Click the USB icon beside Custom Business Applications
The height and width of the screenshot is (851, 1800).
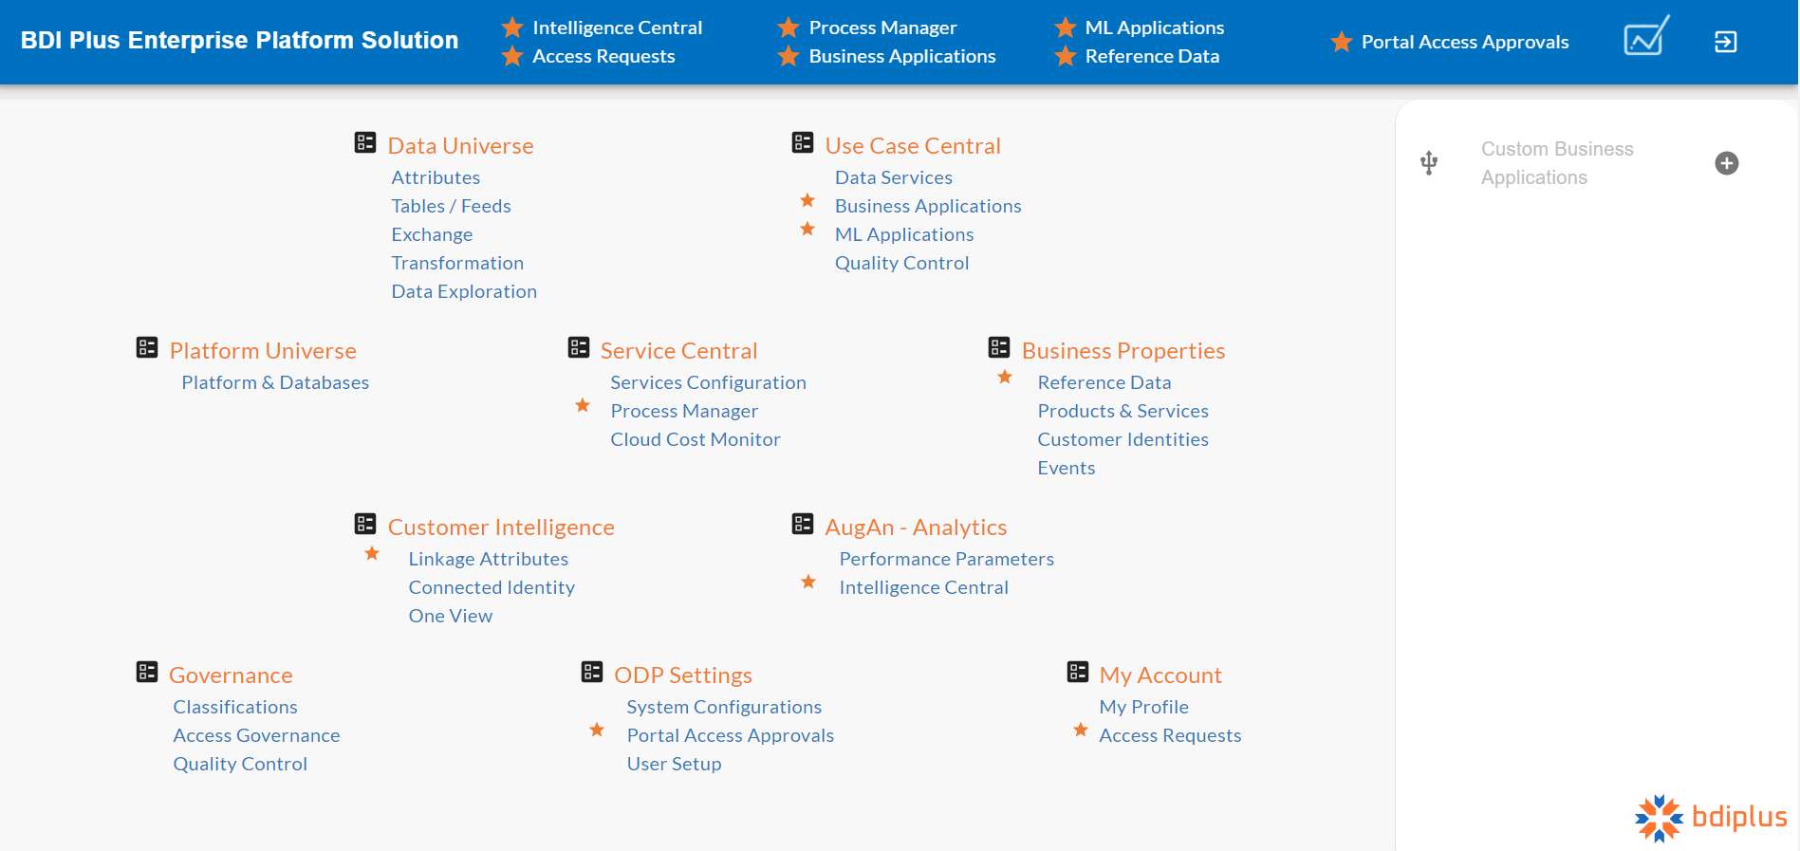pyautogui.click(x=1429, y=163)
